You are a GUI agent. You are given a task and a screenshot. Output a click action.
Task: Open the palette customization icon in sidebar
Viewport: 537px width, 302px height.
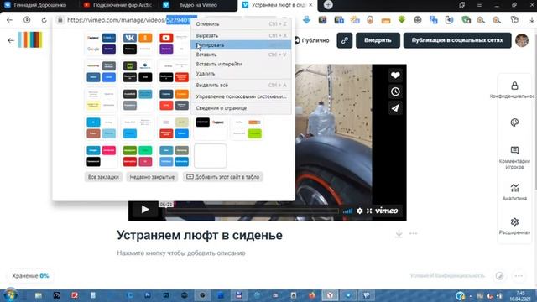click(514, 122)
